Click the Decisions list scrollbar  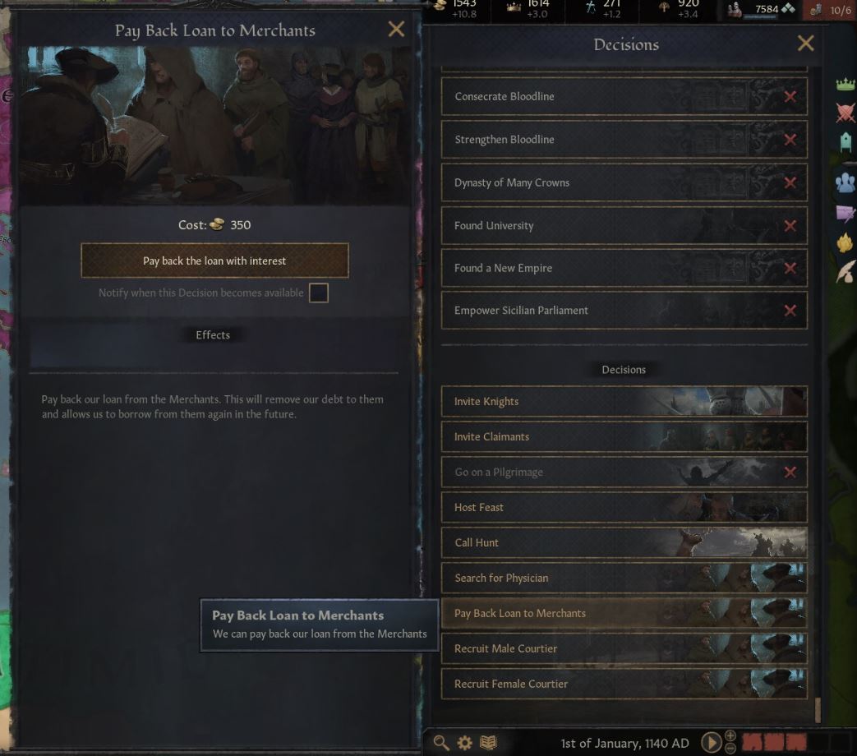tap(818, 709)
